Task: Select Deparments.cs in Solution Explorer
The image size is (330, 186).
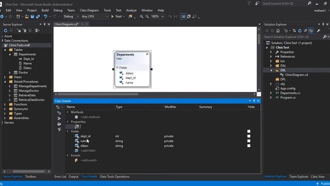Action: pyautogui.click(x=290, y=93)
